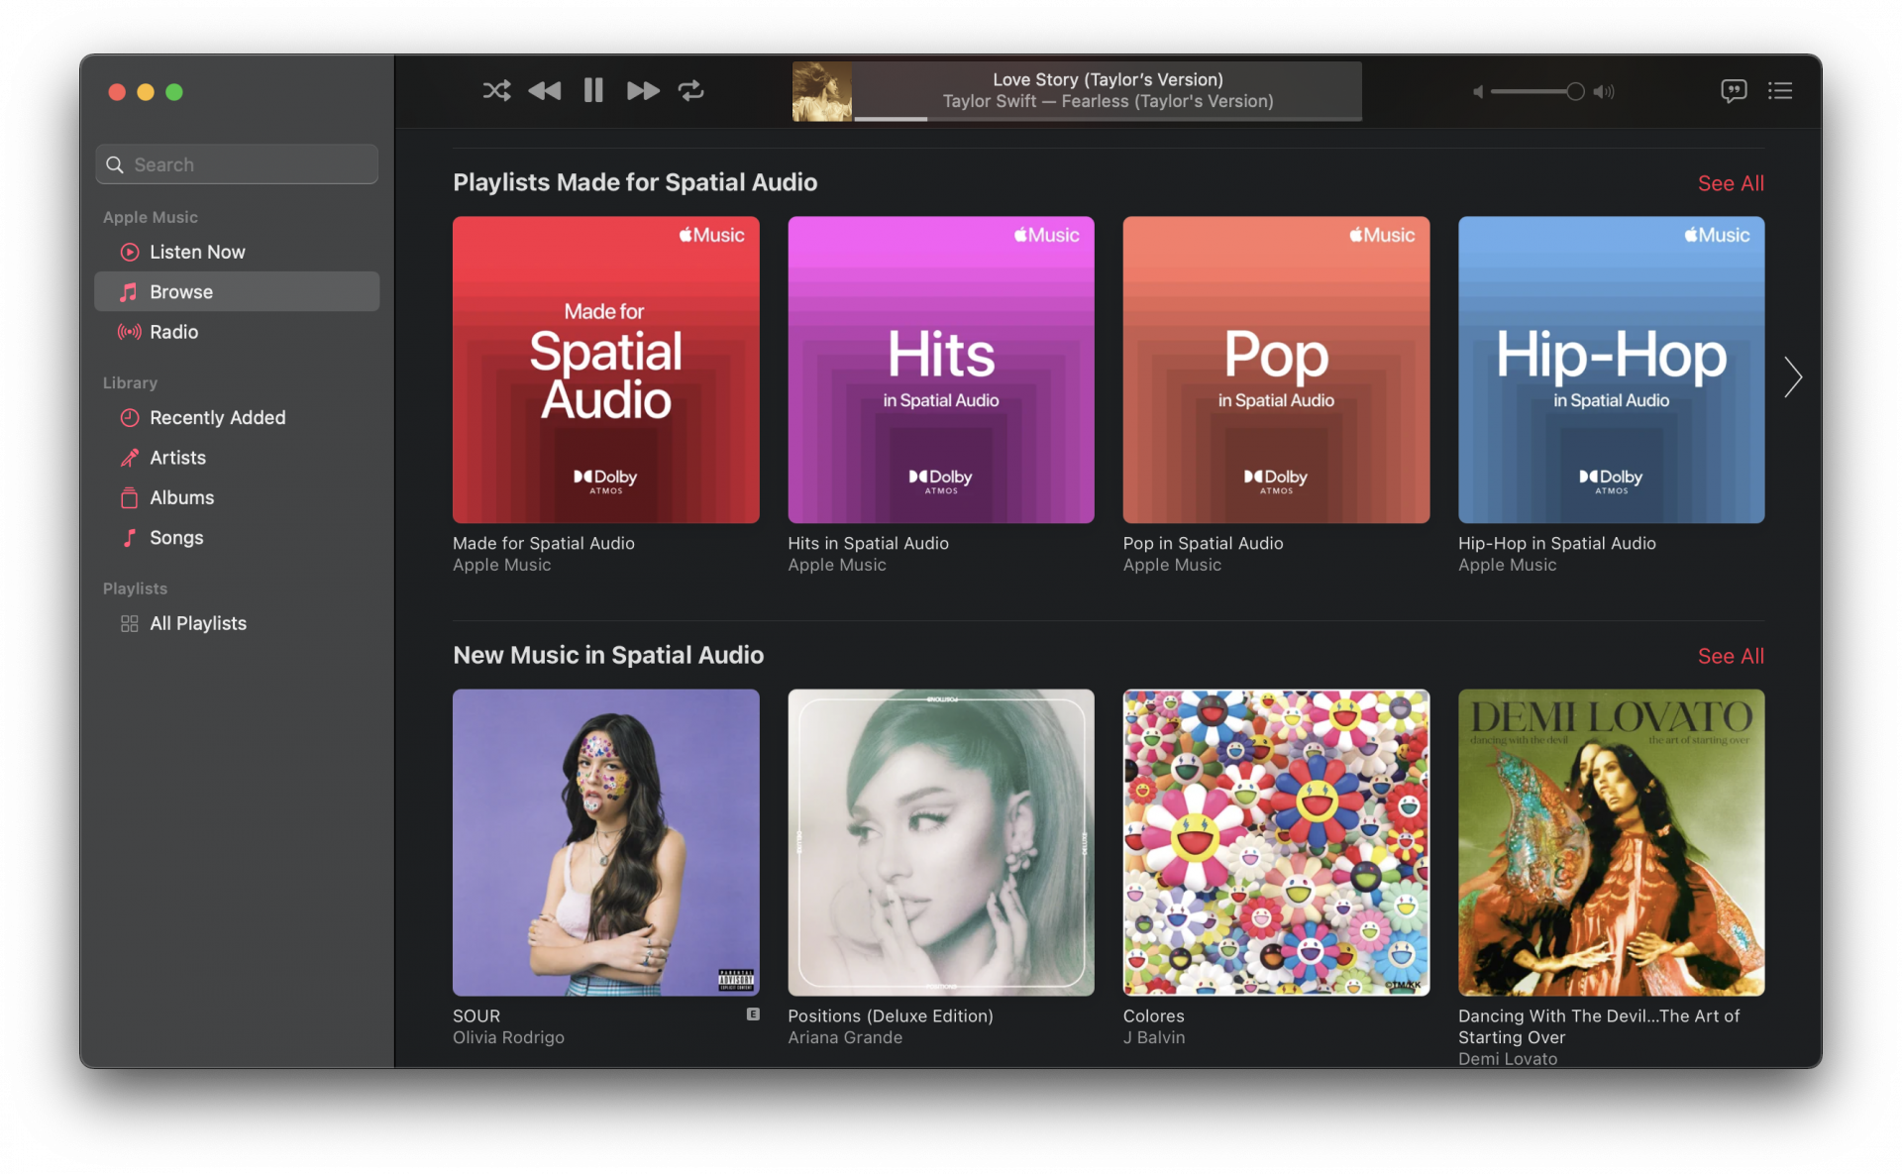The image size is (1902, 1174).
Task: Toggle repeat mode
Action: click(690, 91)
